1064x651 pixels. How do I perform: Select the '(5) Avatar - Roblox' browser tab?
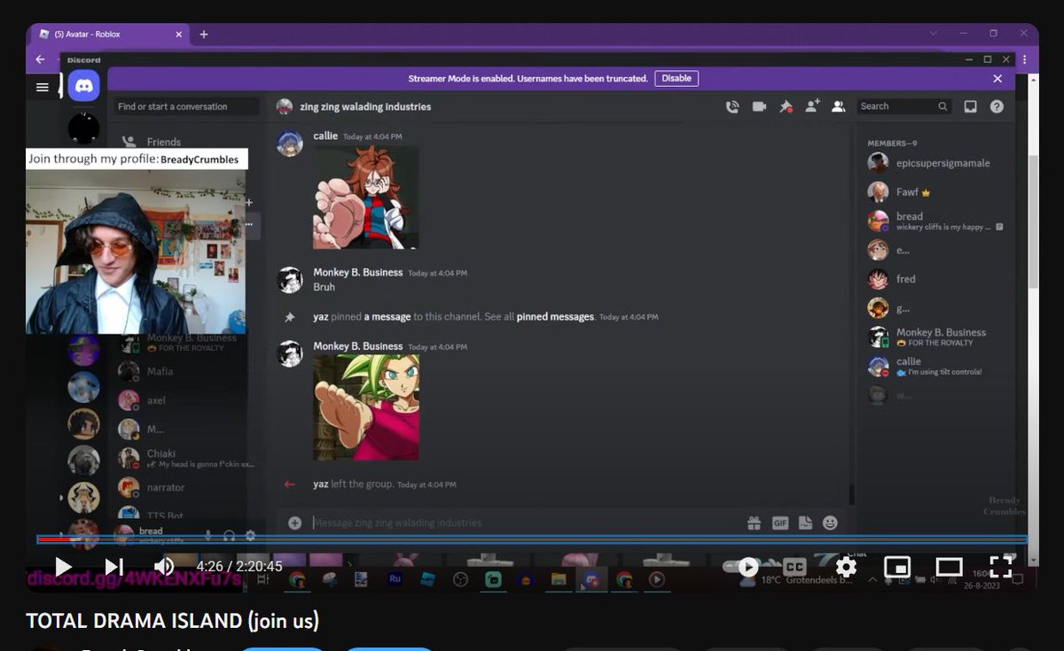pos(111,34)
